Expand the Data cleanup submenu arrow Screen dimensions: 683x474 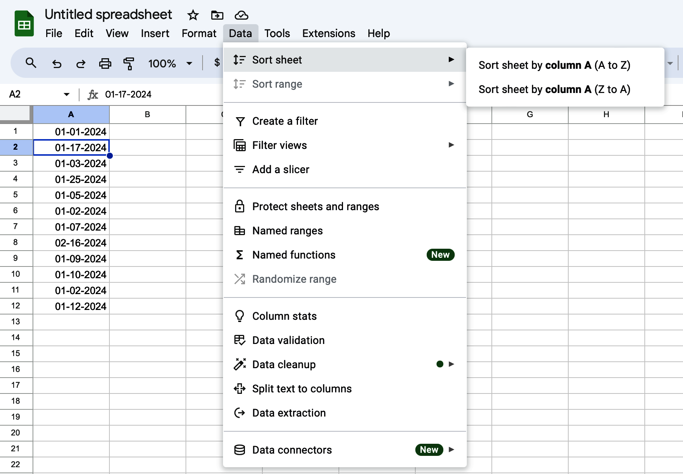451,364
